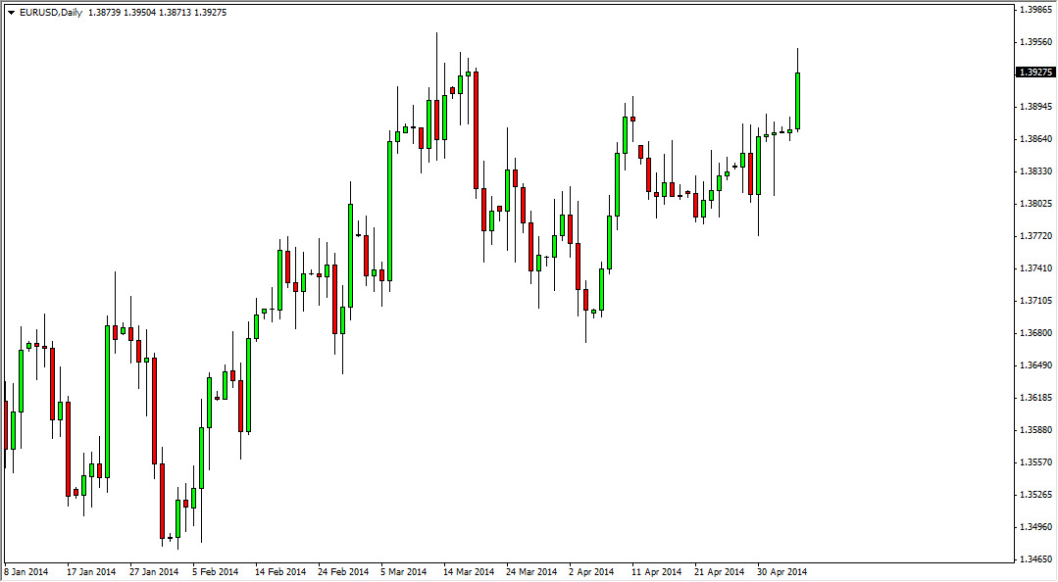Click the 1.39560 price axis label

(1036, 42)
